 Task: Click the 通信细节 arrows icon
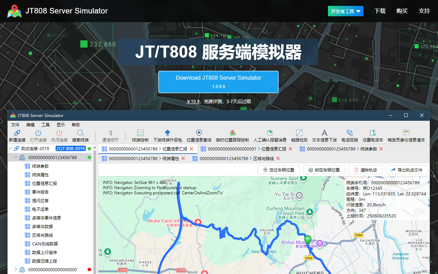[110, 133]
